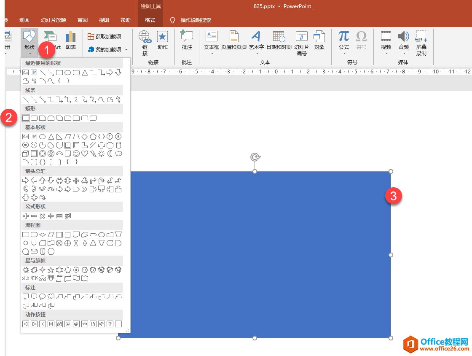
Task: Click the 图表 chart icon
Action: (71, 40)
